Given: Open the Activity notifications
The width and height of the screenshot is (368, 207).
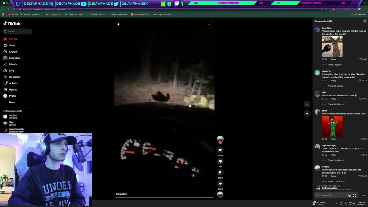Looking at the screenshot, I should 11,83.
